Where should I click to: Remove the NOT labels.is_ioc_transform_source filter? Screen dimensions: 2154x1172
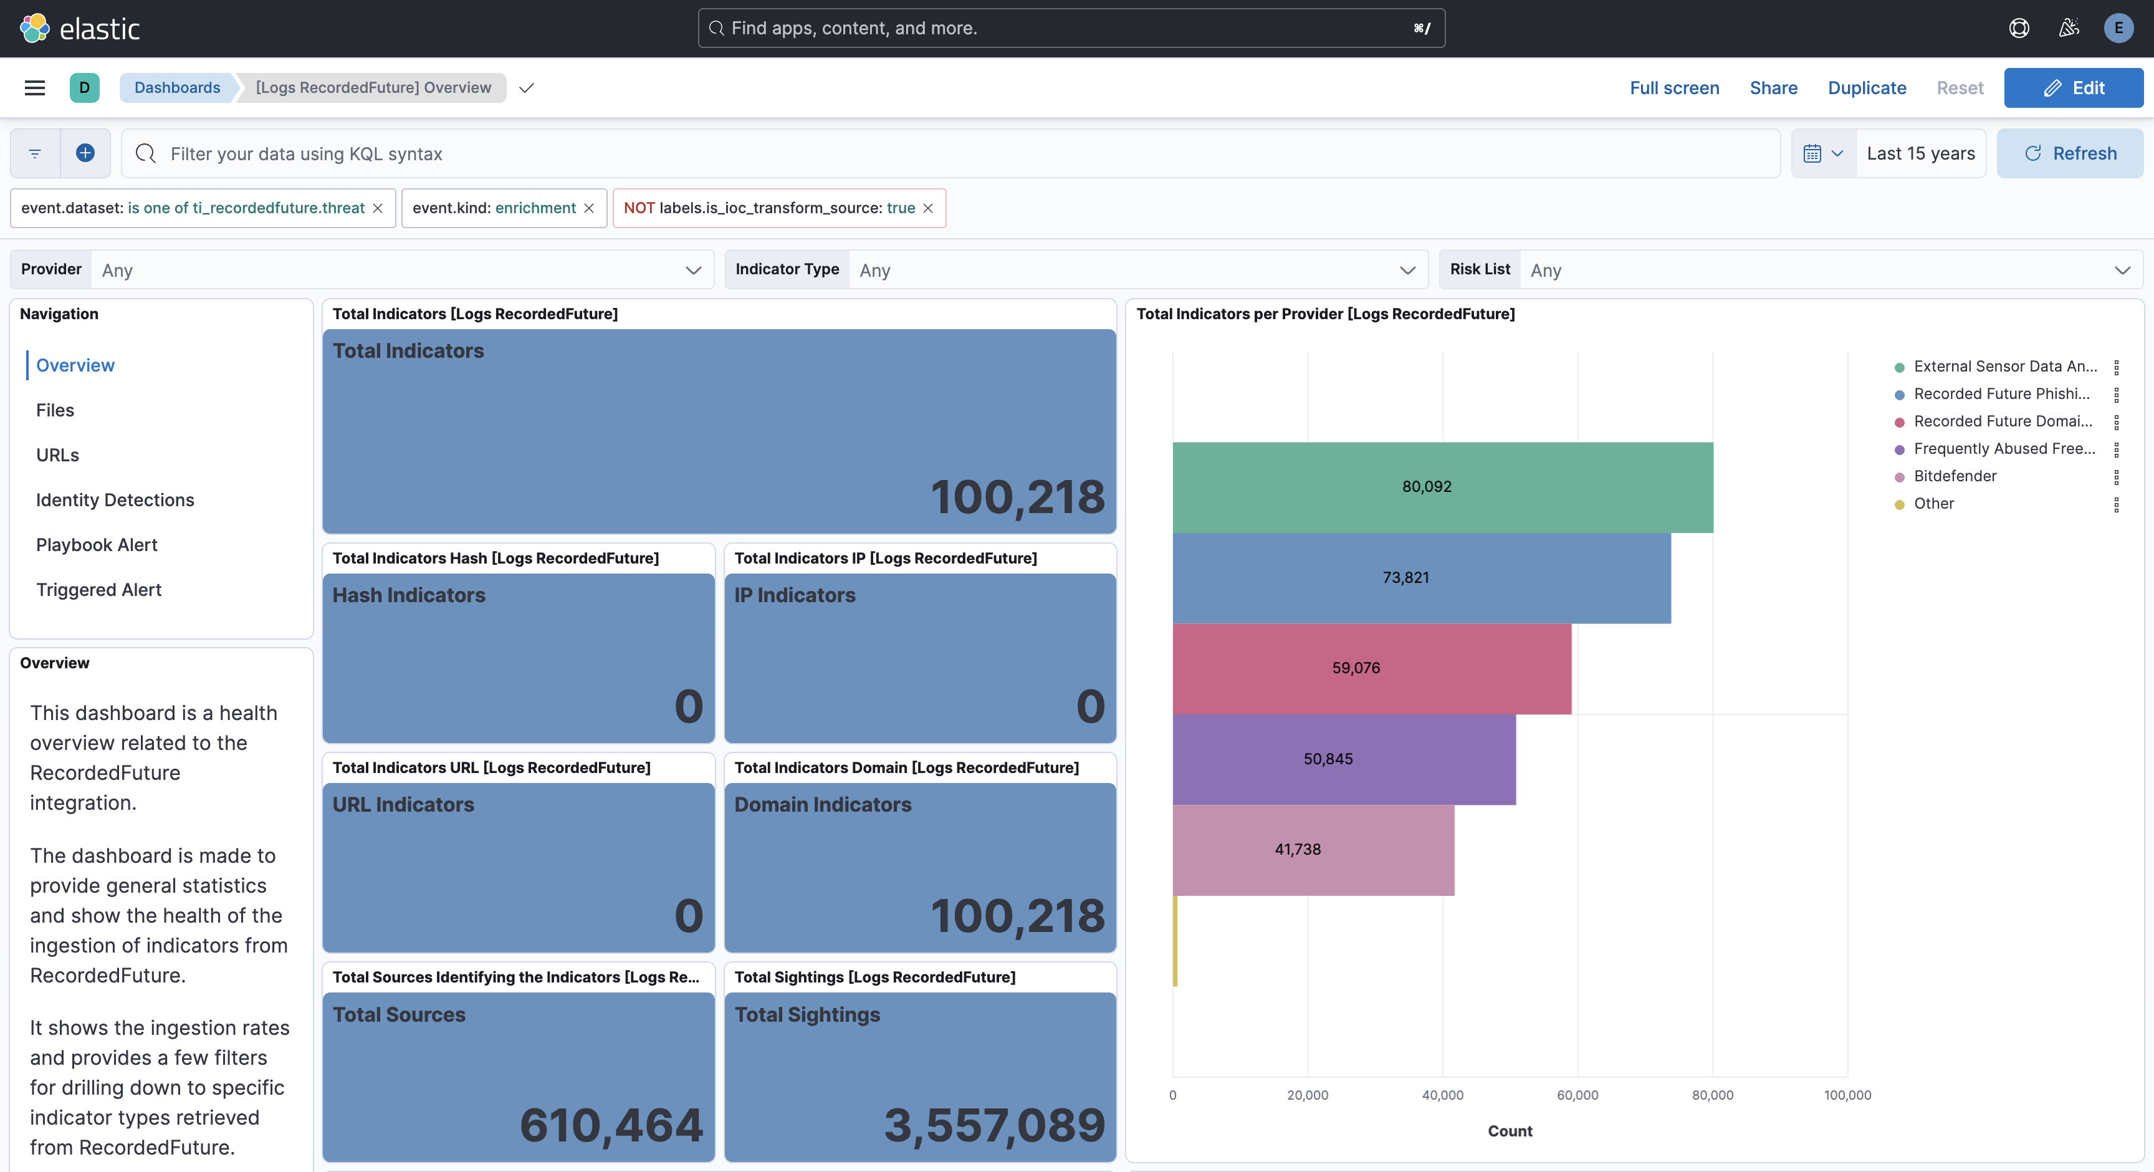928,208
